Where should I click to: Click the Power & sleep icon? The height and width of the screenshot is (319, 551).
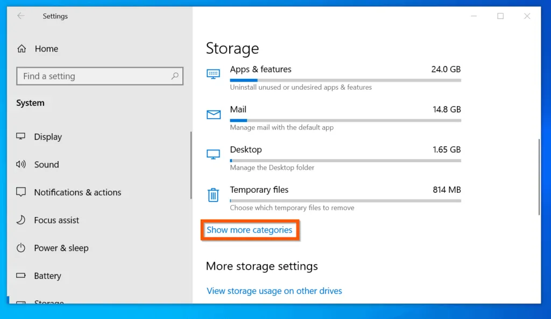click(20, 248)
